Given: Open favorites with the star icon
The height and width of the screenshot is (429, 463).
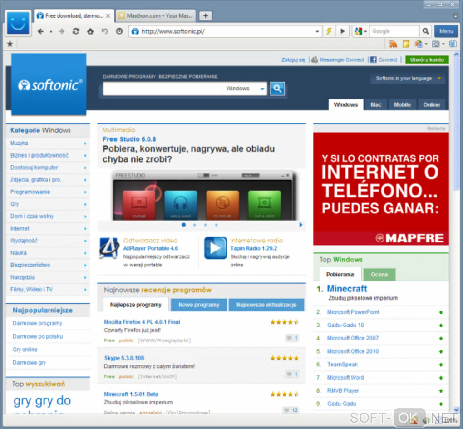Looking at the screenshot, I should point(10,44).
